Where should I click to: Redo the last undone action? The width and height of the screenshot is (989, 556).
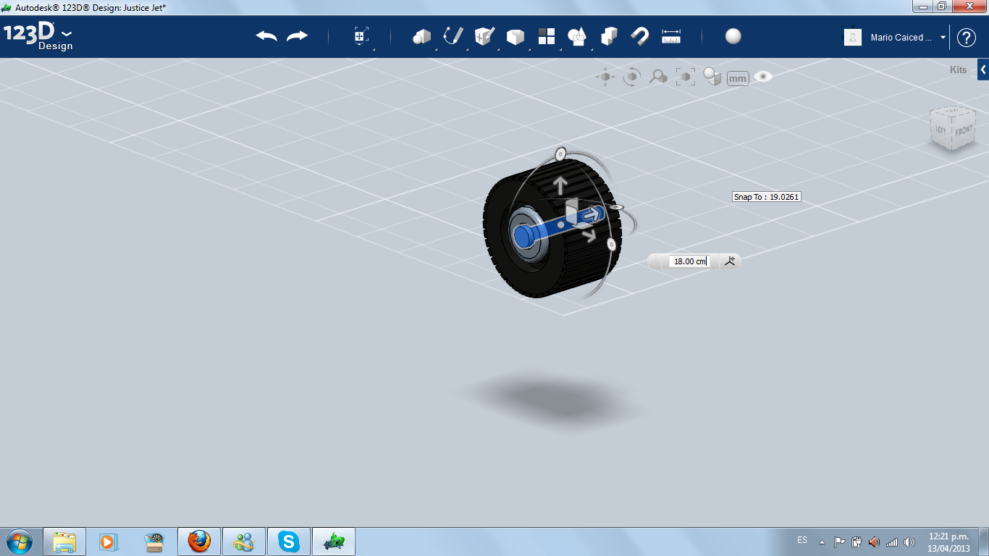tap(298, 36)
